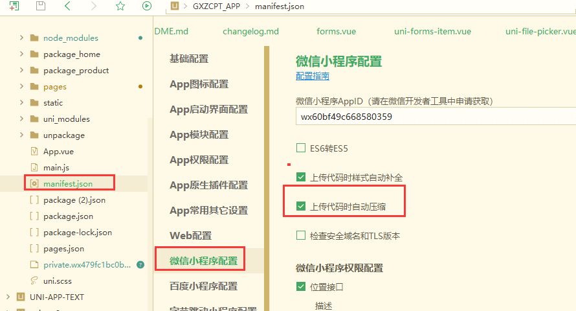
Task: Open the 配置指南 link
Action: 312,76
